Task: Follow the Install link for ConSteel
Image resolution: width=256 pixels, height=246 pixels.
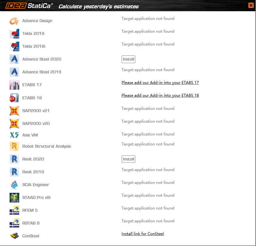Action: pyautogui.click(x=143, y=234)
